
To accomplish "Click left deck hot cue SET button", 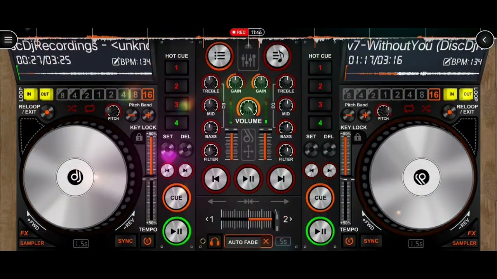I will point(168,149).
